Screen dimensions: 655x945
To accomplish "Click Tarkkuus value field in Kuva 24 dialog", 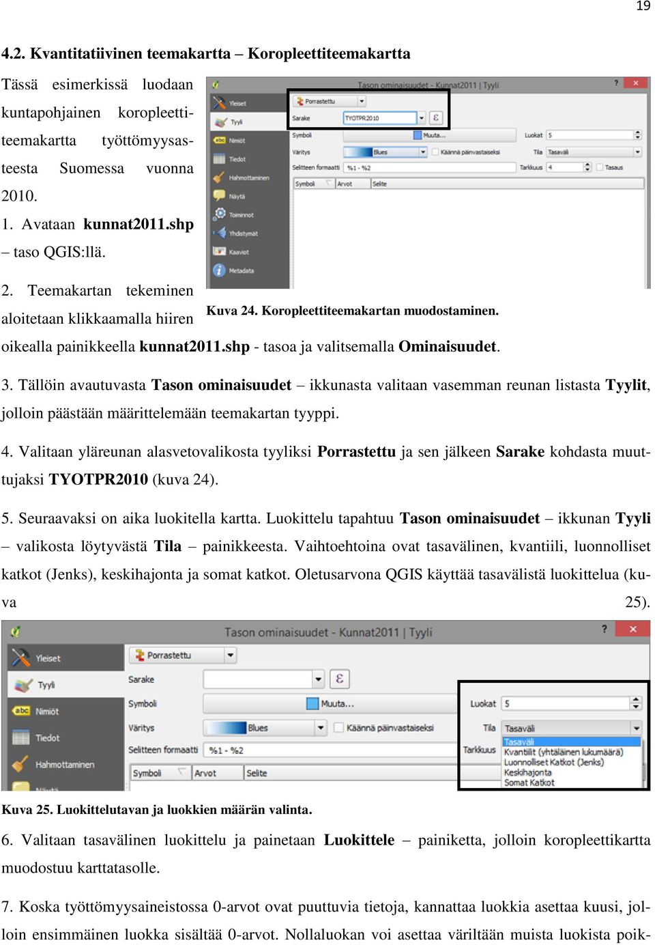I will coord(564,167).
